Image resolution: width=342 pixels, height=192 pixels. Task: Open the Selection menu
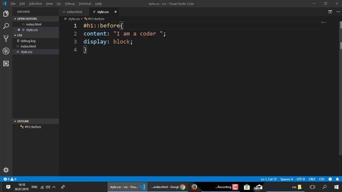[35, 4]
